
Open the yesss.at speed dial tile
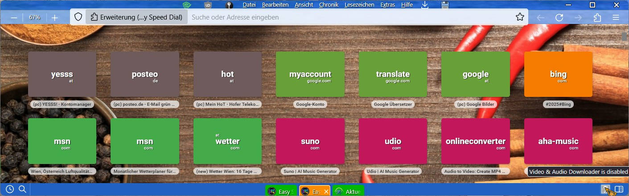click(x=62, y=74)
